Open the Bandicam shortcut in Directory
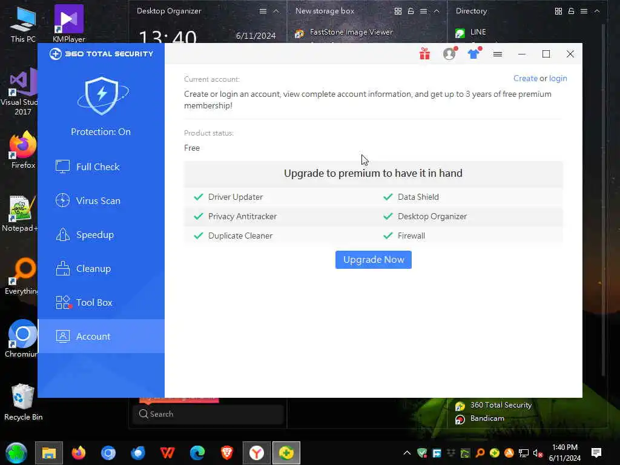The width and height of the screenshot is (620, 465). pos(480,419)
